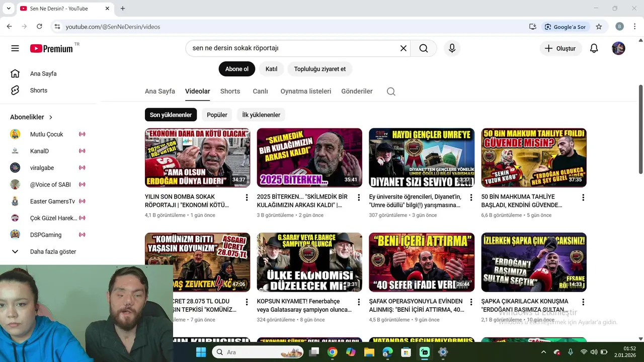Reload the page
Screen dimensions: 644x362
pos(39,27)
